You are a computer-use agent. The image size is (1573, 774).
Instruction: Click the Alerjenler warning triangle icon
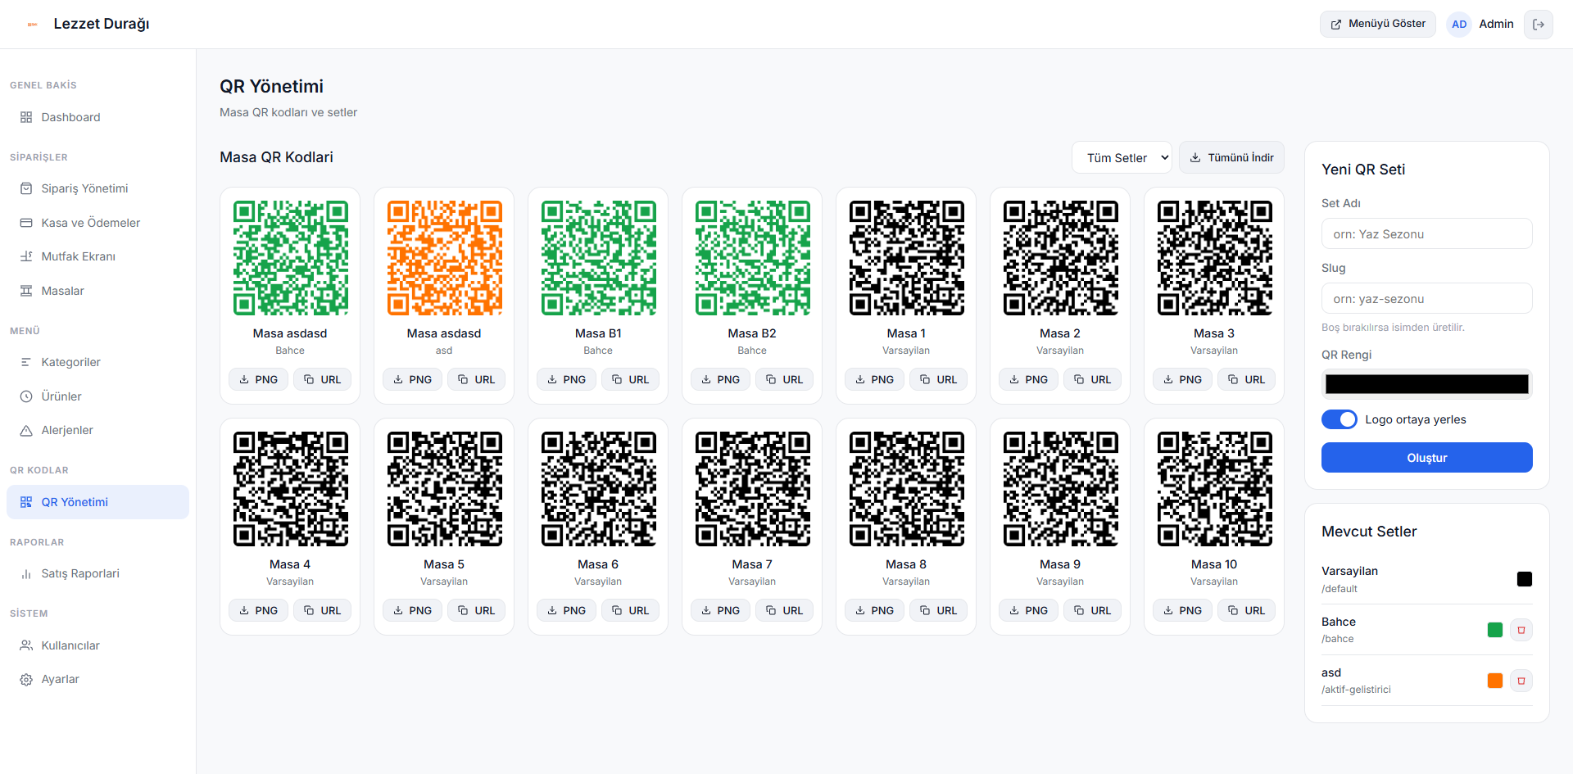click(x=26, y=430)
